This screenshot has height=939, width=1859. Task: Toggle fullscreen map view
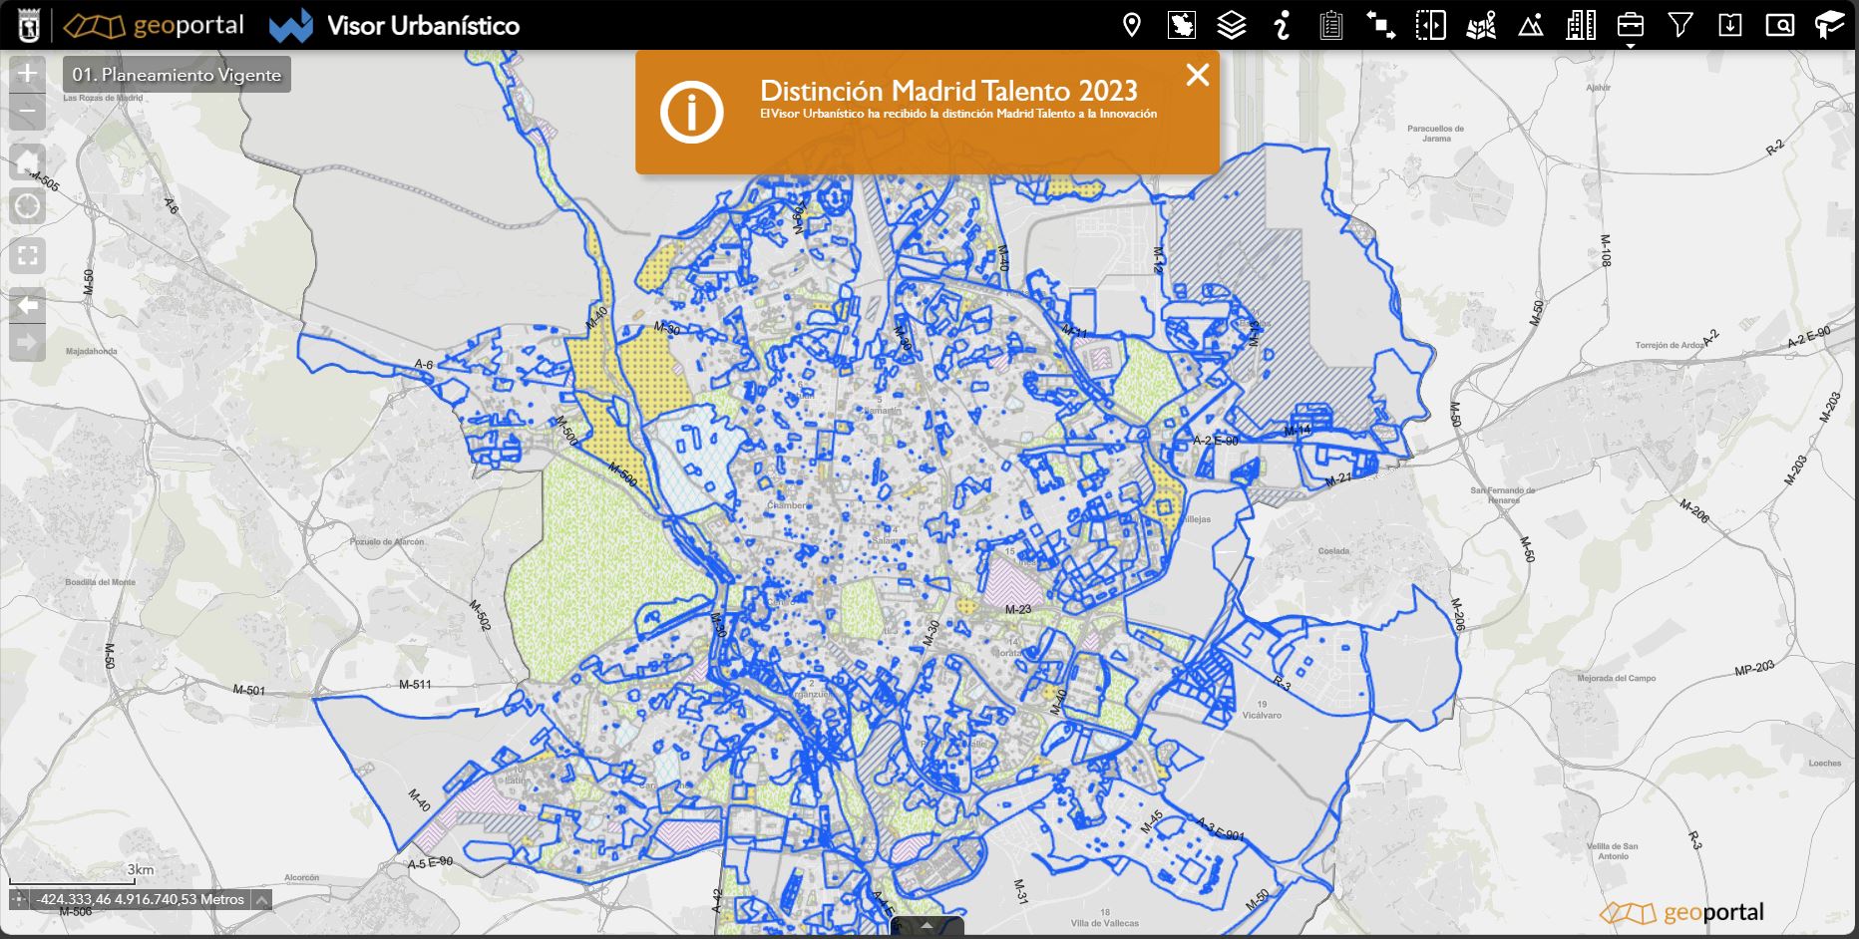[x=28, y=255]
